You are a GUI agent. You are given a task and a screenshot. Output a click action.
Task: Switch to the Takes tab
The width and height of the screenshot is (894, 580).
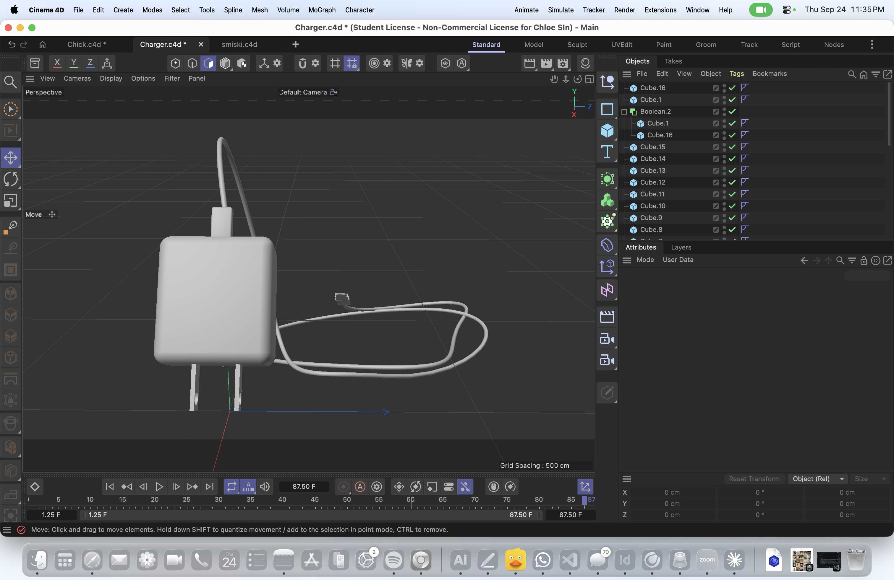coord(673,61)
